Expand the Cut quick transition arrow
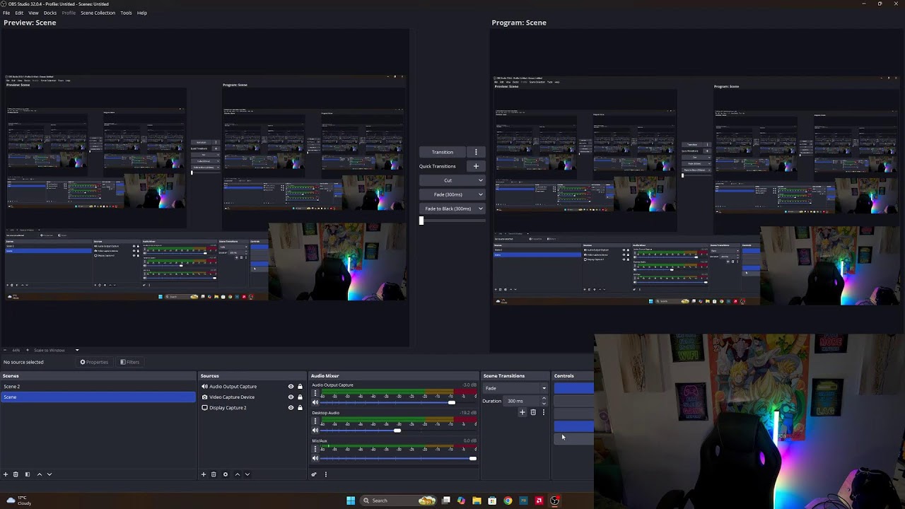This screenshot has height=509, width=905. coord(480,180)
